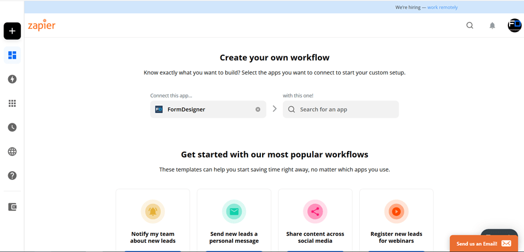
Task: Click the search magnifier icon in header
Action: 470,26
